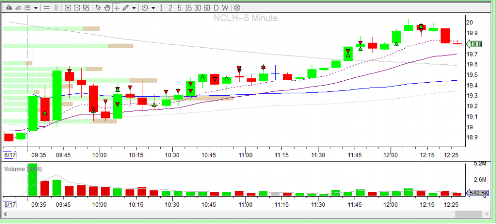Image resolution: width=496 pixels, height=224 pixels.
Task: Select the D daily timeframe button
Action: pyautogui.click(x=216, y=8)
